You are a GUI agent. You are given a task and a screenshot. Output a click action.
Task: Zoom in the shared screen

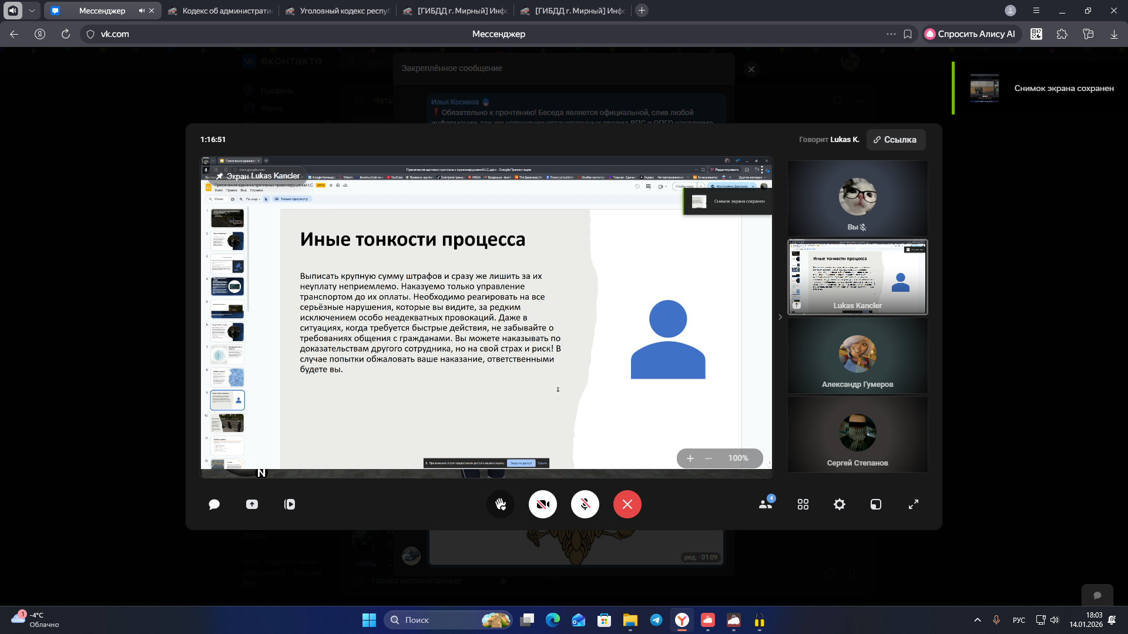click(x=690, y=458)
